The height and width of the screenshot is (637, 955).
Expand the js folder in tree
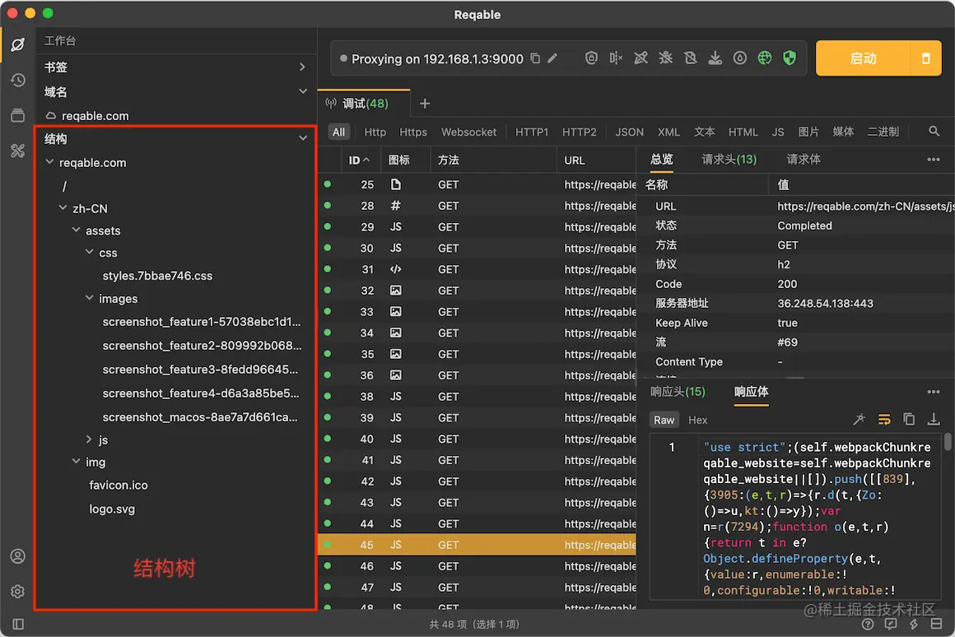90,440
